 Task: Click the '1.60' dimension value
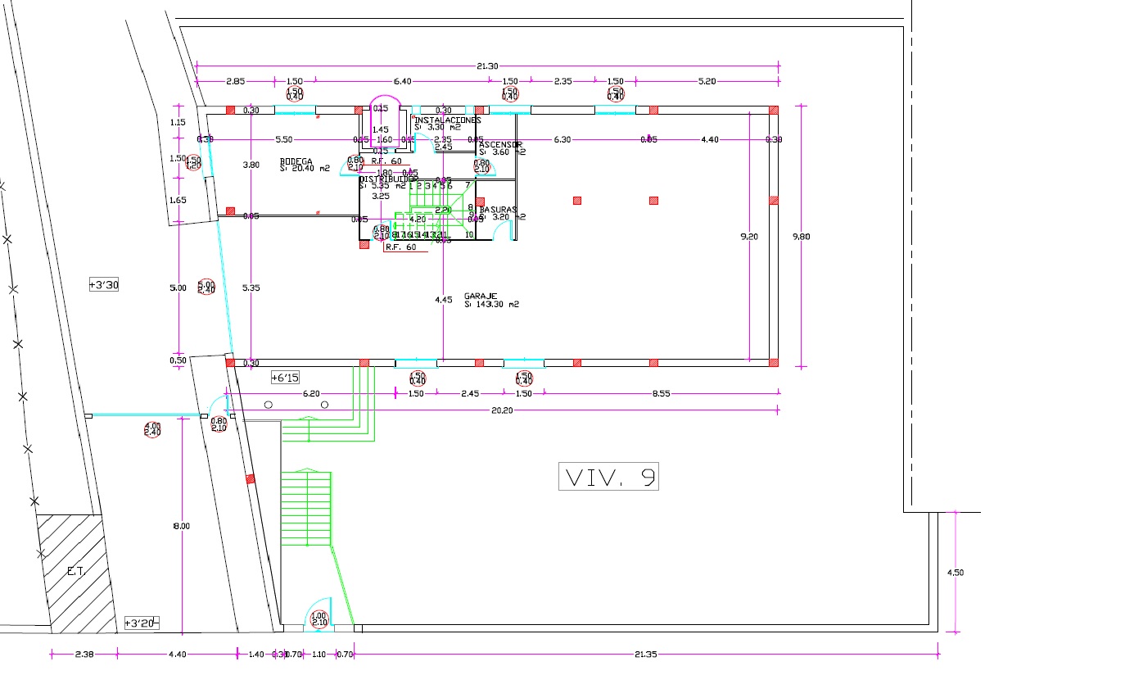[384, 140]
